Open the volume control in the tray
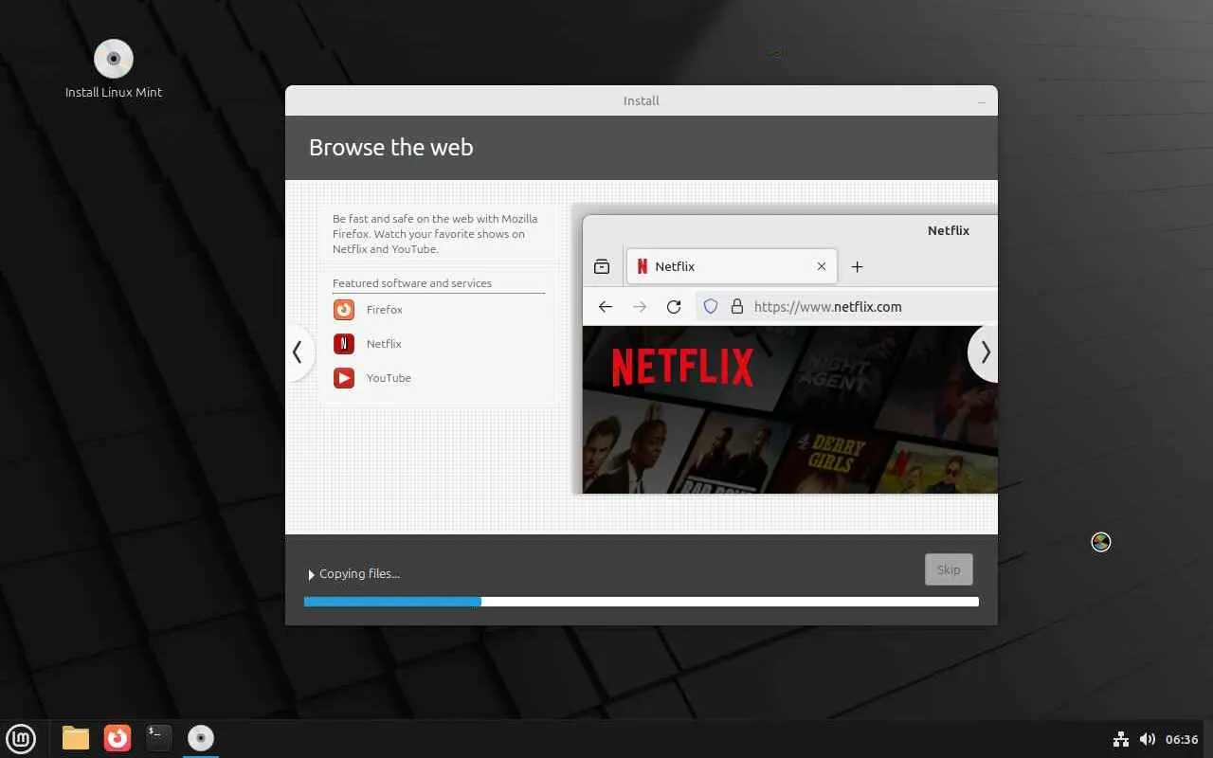The image size is (1213, 758). coord(1147,739)
